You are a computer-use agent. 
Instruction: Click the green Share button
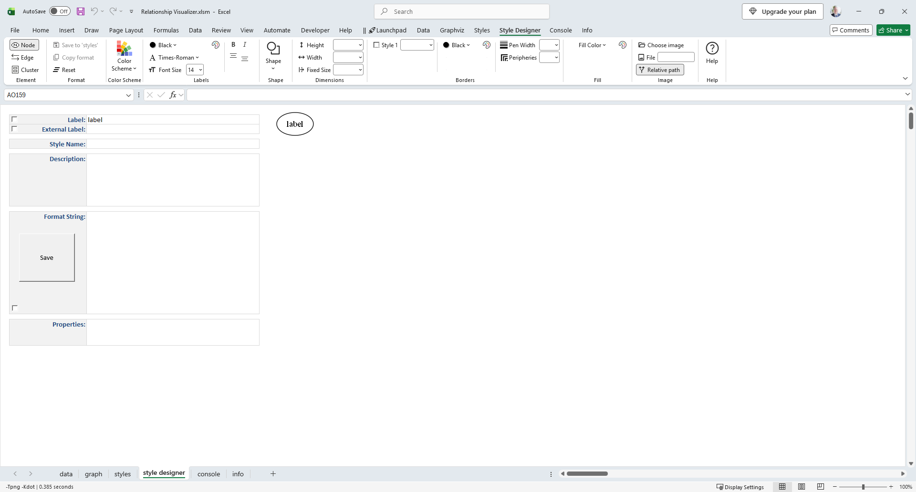click(x=893, y=30)
